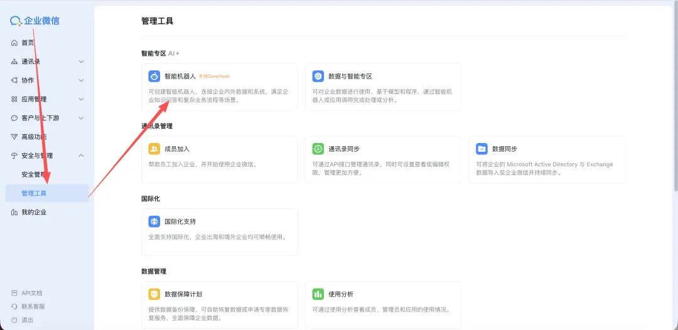
Task: Click the 支持DeepSeek tag
Action: coord(214,77)
